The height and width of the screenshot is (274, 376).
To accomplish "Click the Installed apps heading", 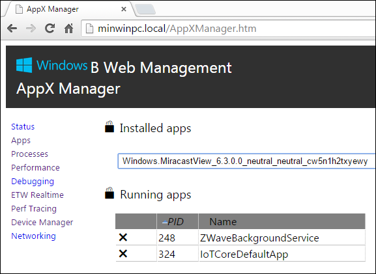I will coord(155,128).
